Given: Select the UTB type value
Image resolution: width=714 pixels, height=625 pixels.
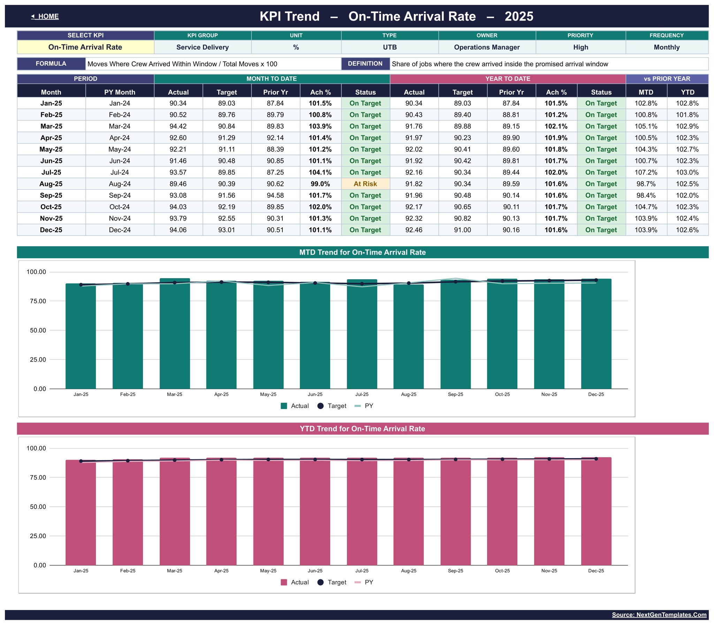Looking at the screenshot, I should point(390,47).
